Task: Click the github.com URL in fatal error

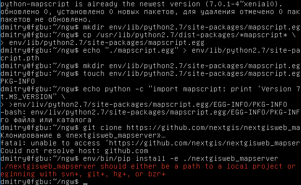Action: pyautogui.click(x=204, y=143)
